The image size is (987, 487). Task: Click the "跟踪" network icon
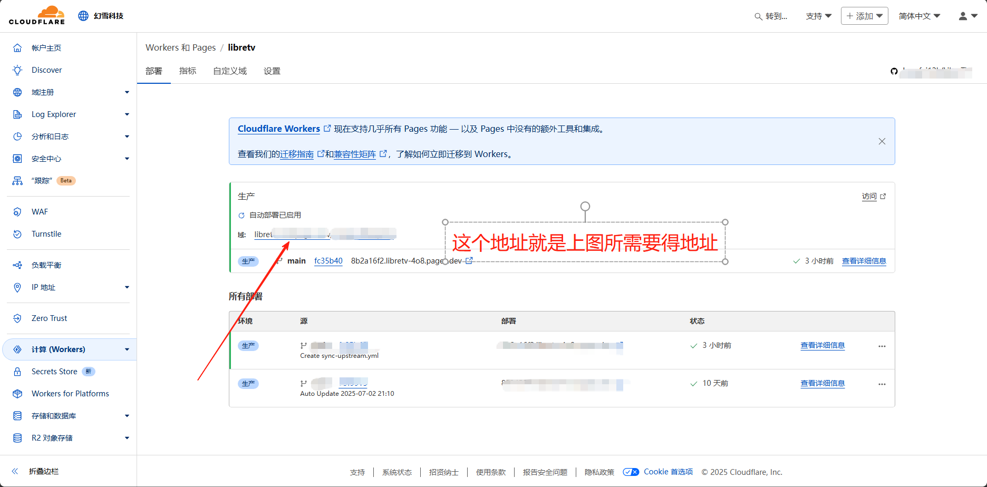(x=17, y=181)
